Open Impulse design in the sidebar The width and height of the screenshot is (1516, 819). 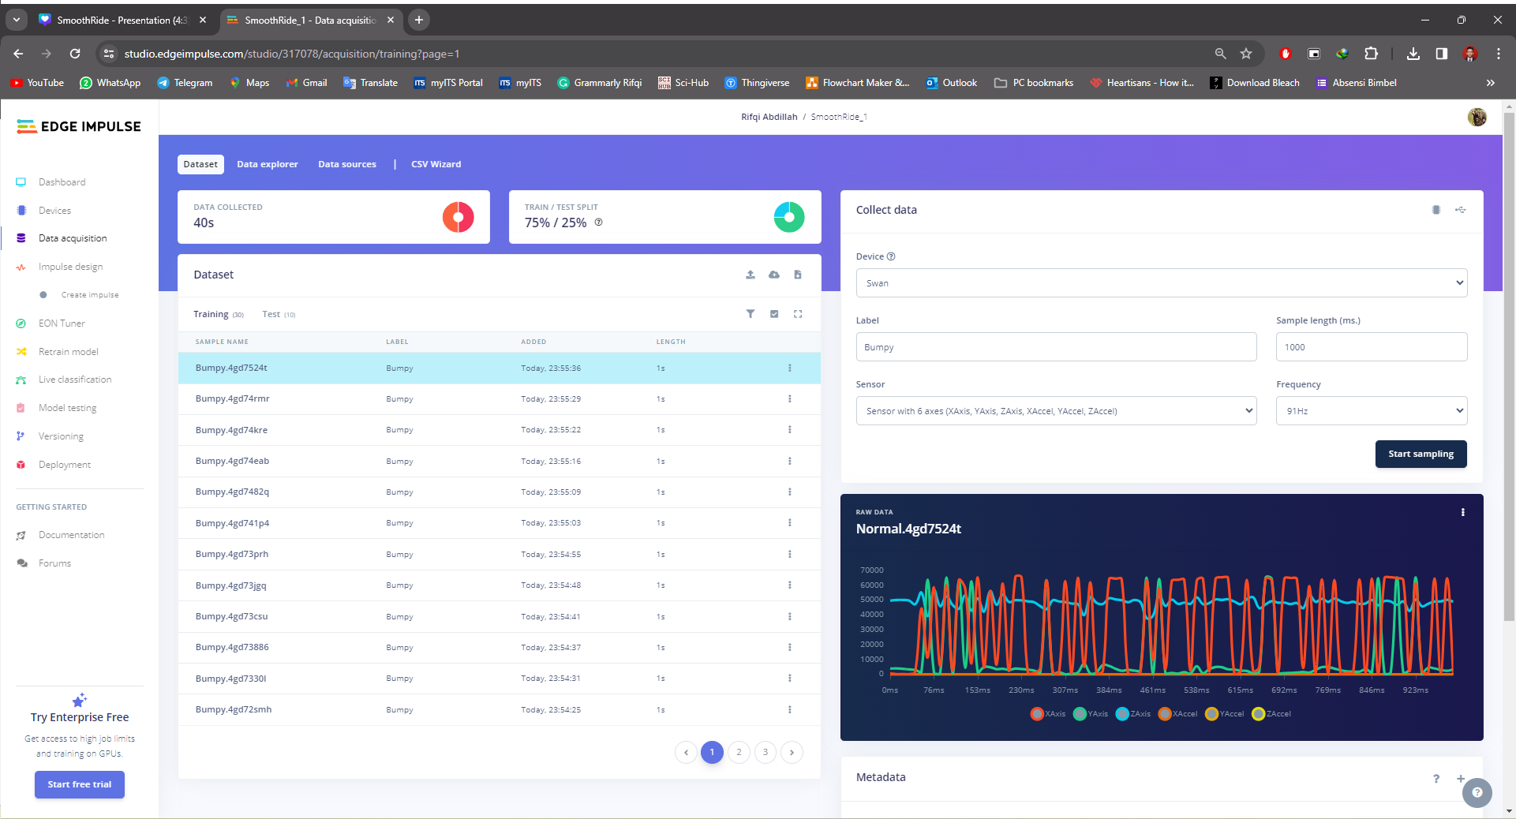(70, 267)
